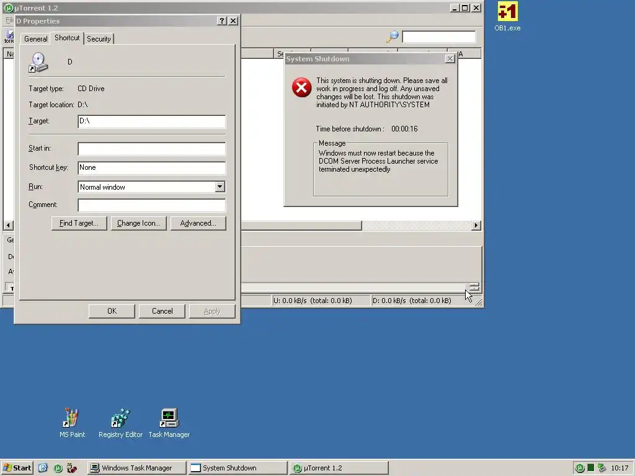This screenshot has height=476, width=635.
Task: Click the Target input field
Action: tap(151, 121)
